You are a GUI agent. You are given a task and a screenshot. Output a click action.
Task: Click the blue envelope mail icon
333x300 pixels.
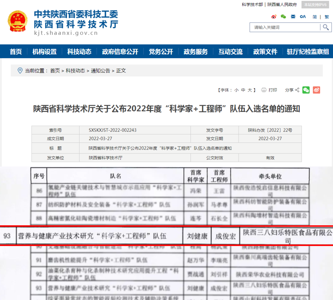tap(293, 17)
